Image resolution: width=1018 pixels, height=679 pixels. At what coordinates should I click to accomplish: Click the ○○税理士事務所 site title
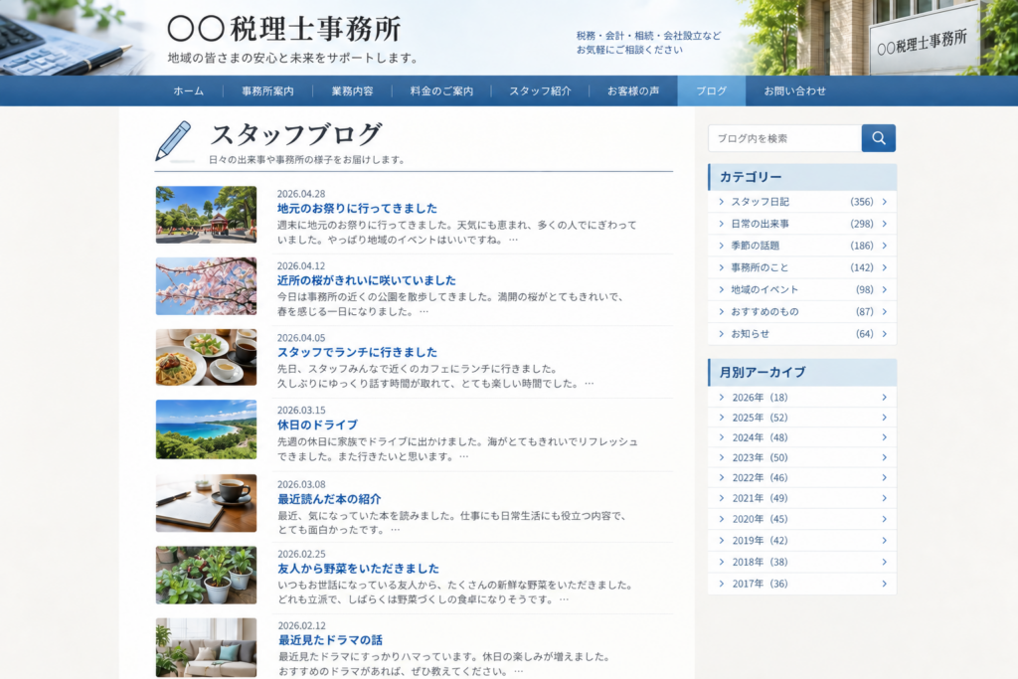pos(284,29)
